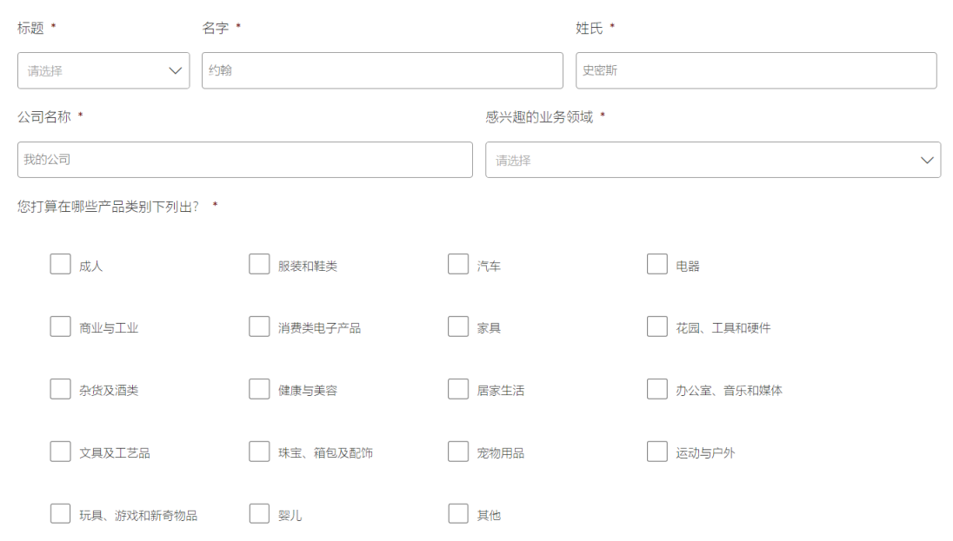Select the 汽车 checkbox
This screenshot has width=953, height=541.
click(458, 264)
